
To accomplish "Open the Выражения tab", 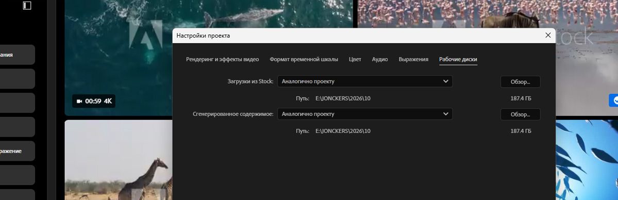I will 413,60.
